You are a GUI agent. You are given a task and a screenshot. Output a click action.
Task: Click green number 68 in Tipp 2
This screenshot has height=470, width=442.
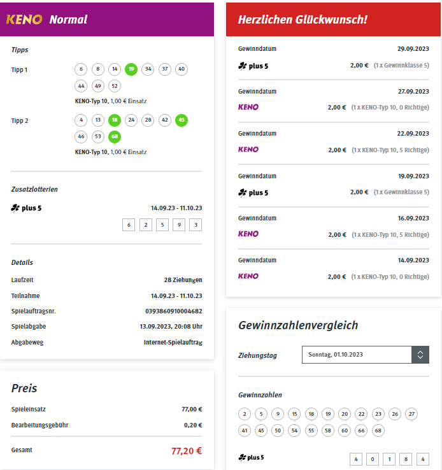click(115, 137)
